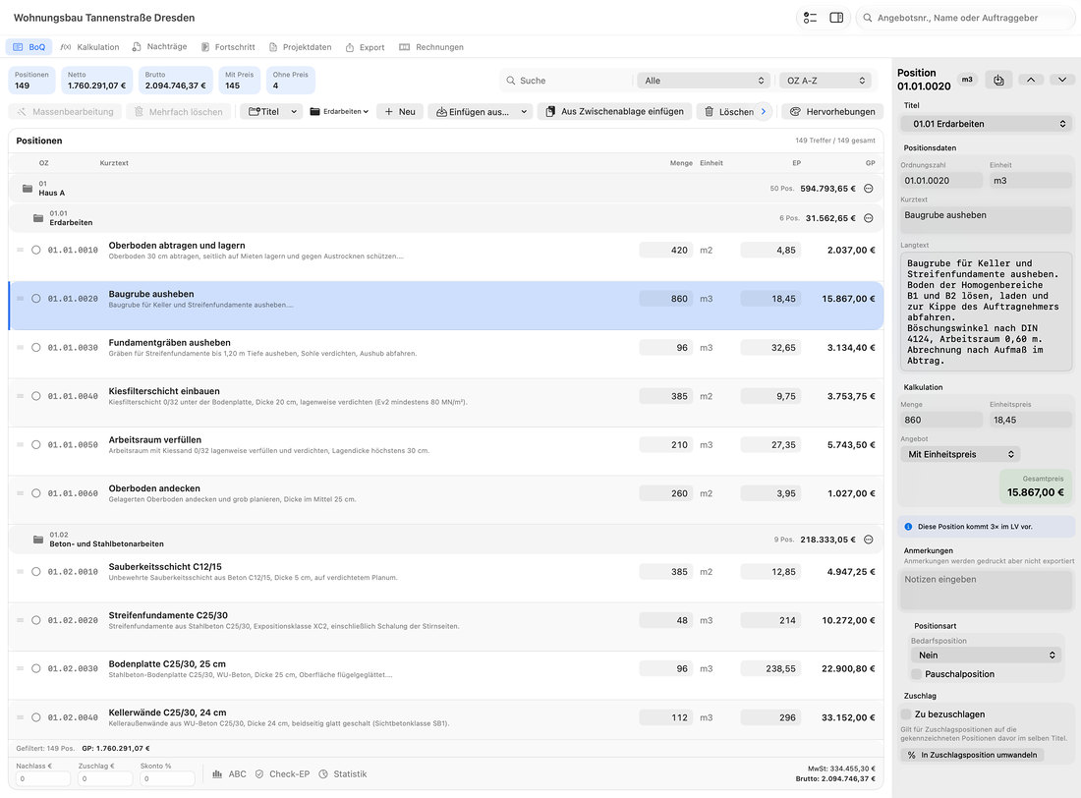This screenshot has width=1081, height=798.
Task: Open the Einfügen aus... dropdown
Action: click(x=481, y=112)
